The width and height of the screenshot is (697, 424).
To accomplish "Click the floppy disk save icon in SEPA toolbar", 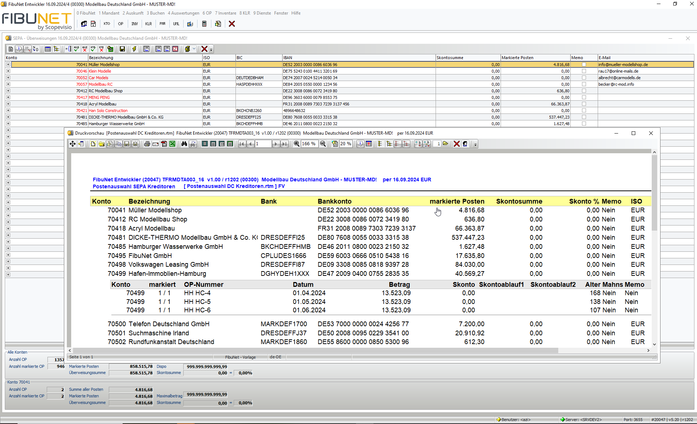I will [x=122, y=49].
